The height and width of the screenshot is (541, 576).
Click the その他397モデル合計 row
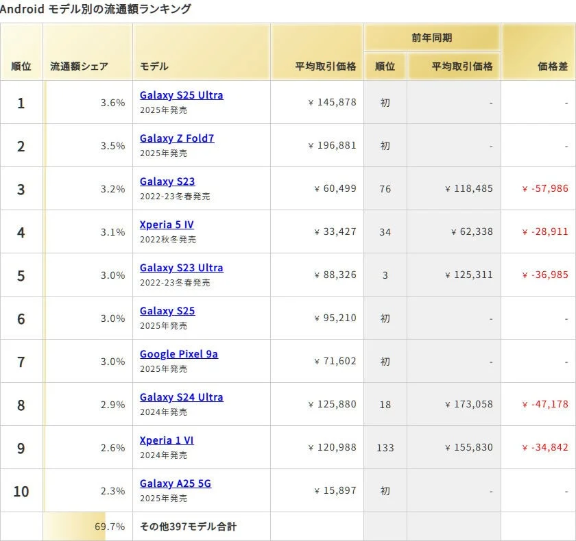[x=188, y=527]
